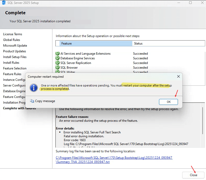Open the summary log file path link
Image resolution: width=206 pixels, height=180 pixels.
pyautogui.click(x=114, y=160)
